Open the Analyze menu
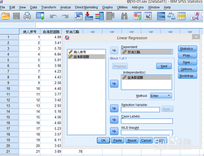Screen dimensions: 204x156 (x=65, y=7)
